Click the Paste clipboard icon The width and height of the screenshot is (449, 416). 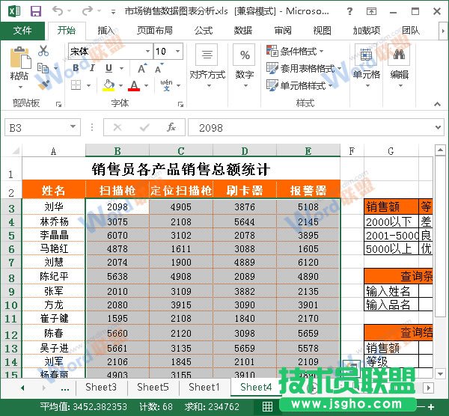(x=20, y=58)
